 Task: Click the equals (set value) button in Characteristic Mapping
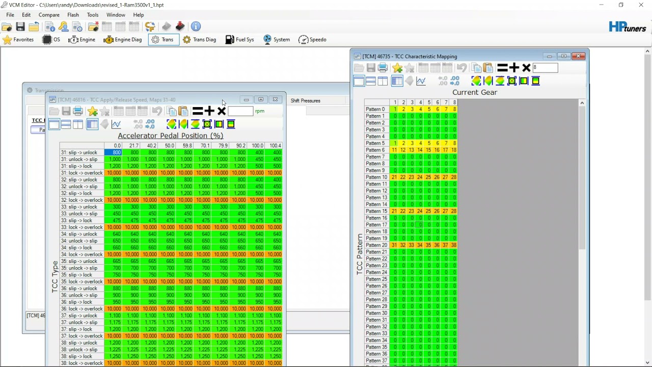(502, 68)
